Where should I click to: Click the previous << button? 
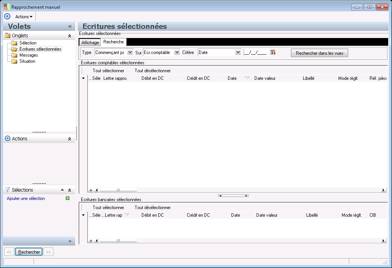click(9, 252)
